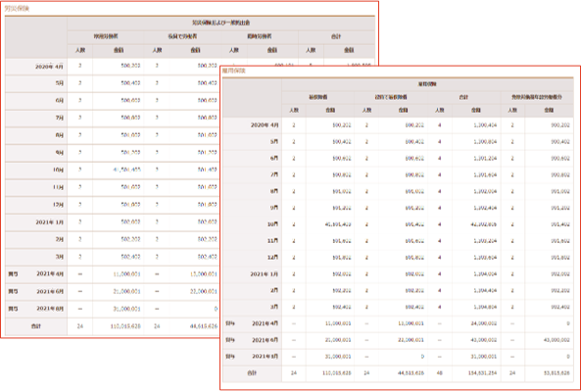This screenshot has height=391, width=581.
Task: Click 48 total headcount in 雇用保険 合計 row
Action: coord(440,373)
